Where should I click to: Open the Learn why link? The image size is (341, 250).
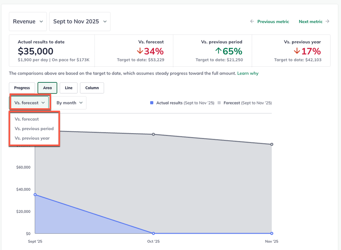tap(248, 73)
